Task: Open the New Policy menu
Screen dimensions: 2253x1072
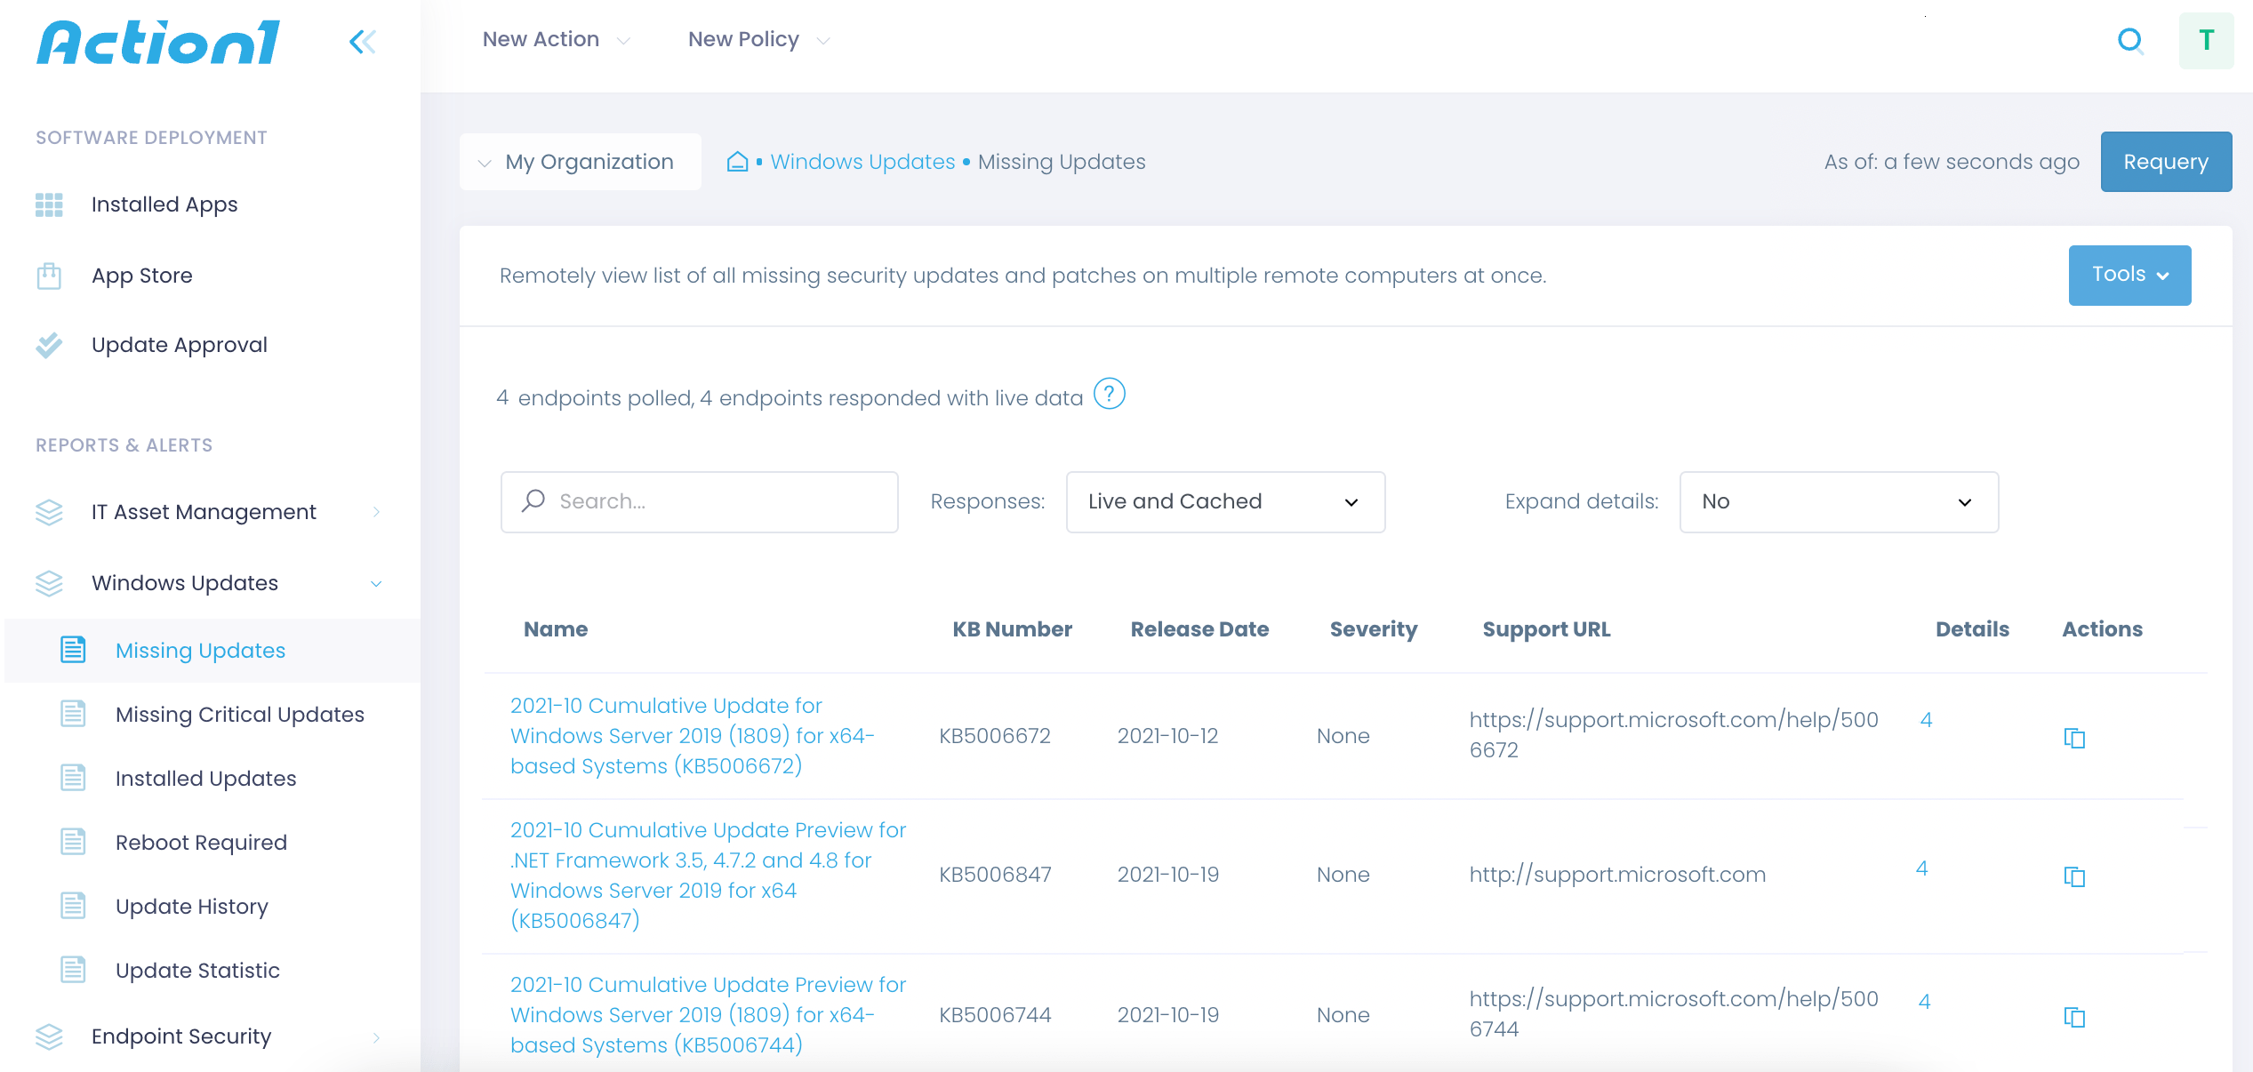Action: pyautogui.click(x=756, y=39)
